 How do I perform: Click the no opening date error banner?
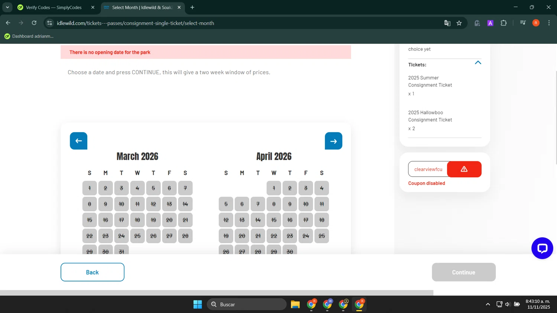point(206,52)
